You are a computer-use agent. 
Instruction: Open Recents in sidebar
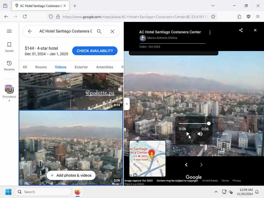coord(9,66)
